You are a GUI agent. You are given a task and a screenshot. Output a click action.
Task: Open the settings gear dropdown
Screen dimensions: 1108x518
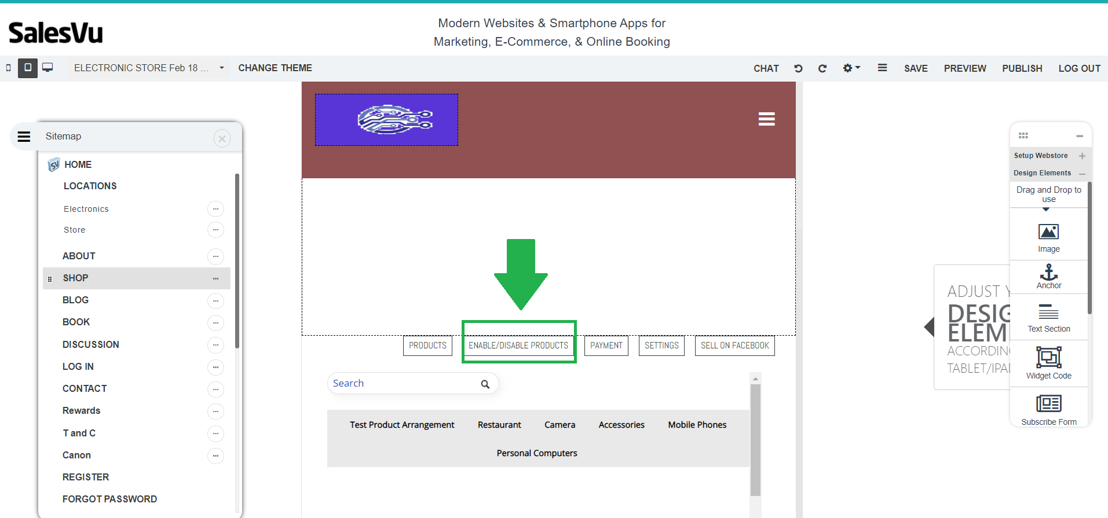click(851, 68)
